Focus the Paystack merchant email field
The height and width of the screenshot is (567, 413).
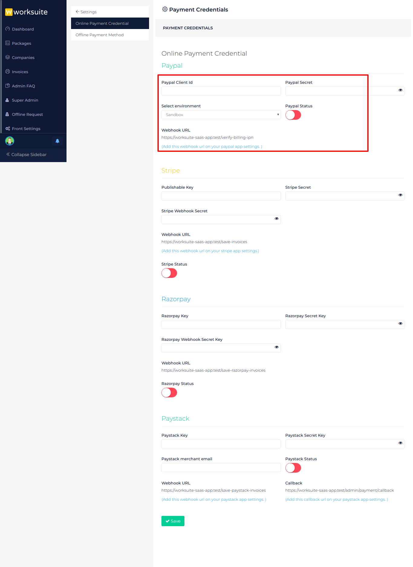[x=221, y=468]
